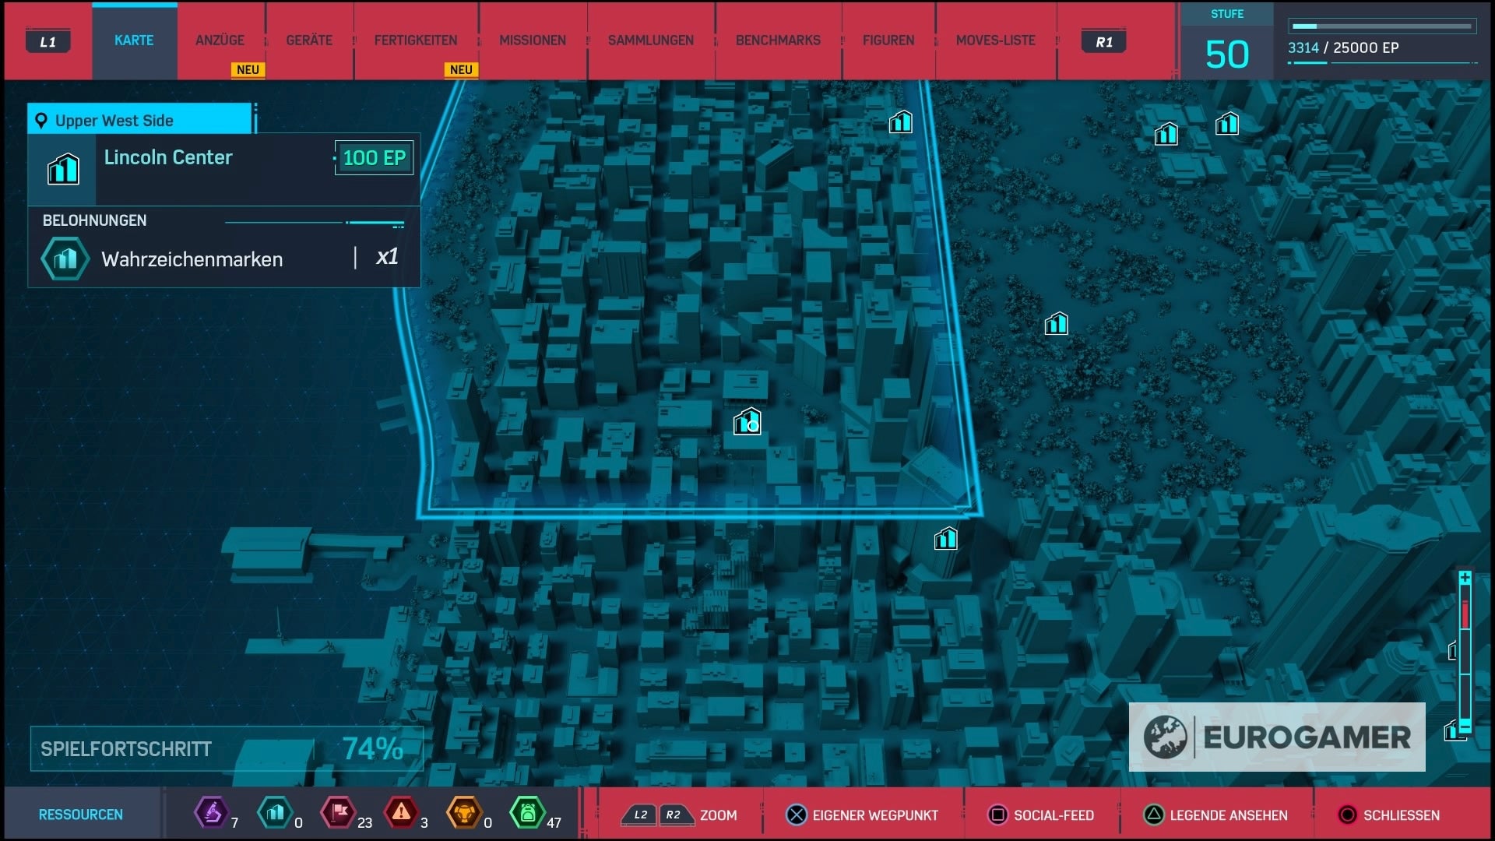Click the EP experience progress bar

pos(1382,26)
